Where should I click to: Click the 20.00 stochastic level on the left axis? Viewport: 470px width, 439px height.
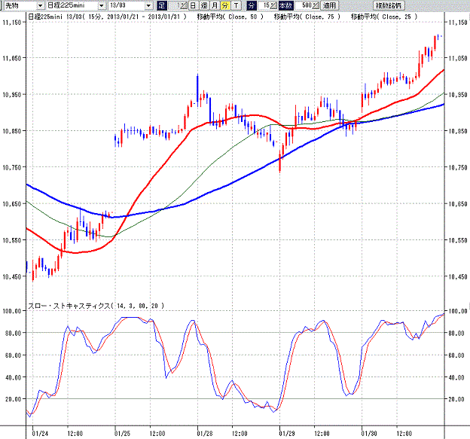[14, 399]
